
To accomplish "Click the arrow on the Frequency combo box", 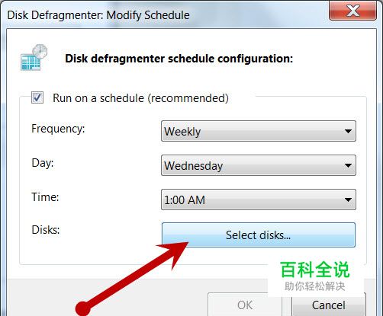I will coord(348,131).
